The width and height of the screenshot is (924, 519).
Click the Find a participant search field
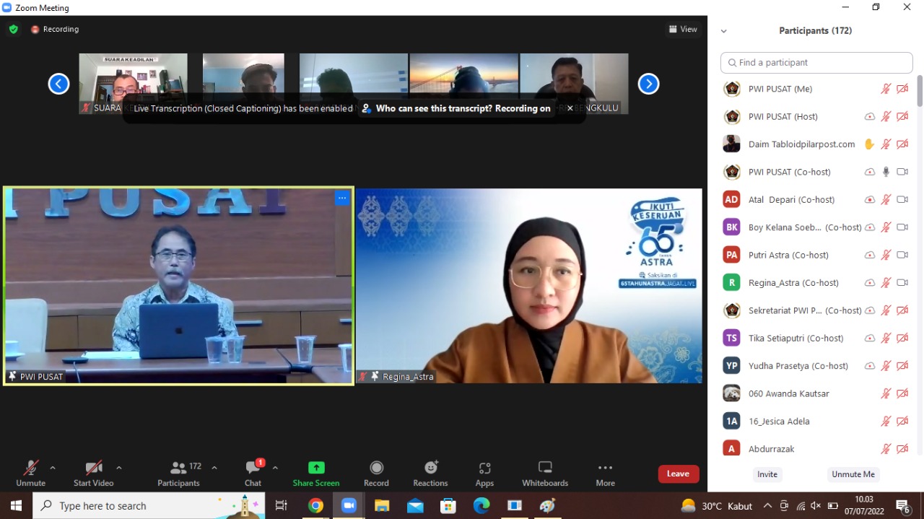pos(816,63)
